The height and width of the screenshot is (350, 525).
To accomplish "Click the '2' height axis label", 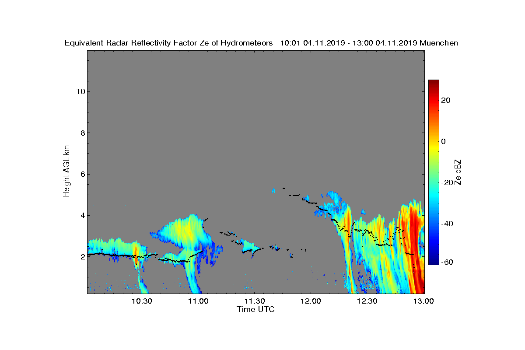I will (82, 257).
